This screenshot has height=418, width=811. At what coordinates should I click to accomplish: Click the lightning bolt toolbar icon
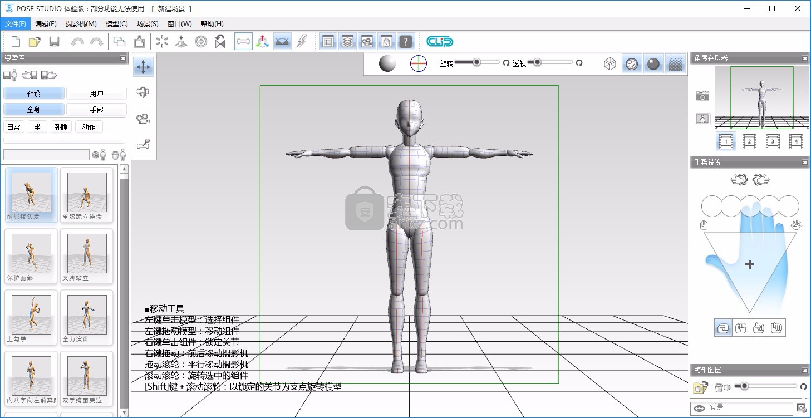click(x=302, y=42)
